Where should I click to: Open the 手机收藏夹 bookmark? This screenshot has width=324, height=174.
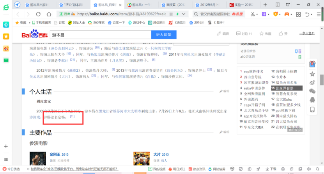coord(42,23)
